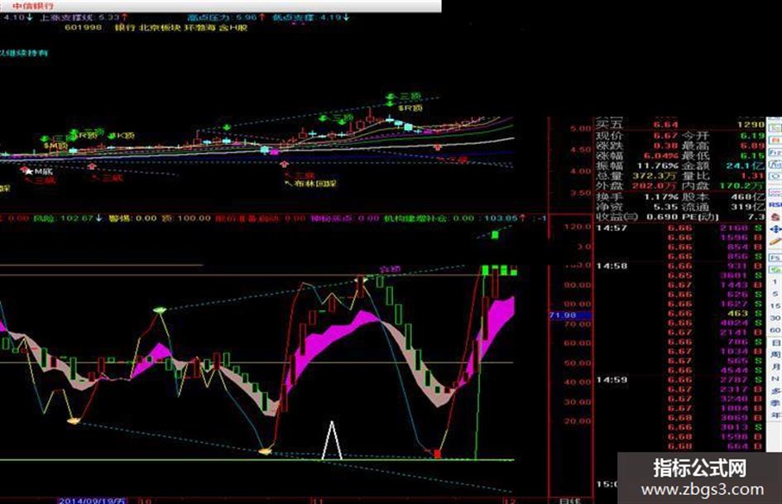Open the FS time-share chart icon
Image resolution: width=782 pixels, height=504 pixels.
coord(775,257)
